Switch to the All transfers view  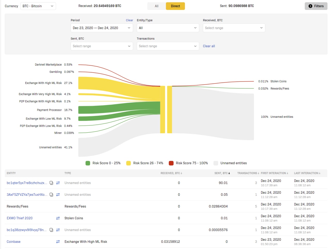point(156,6)
